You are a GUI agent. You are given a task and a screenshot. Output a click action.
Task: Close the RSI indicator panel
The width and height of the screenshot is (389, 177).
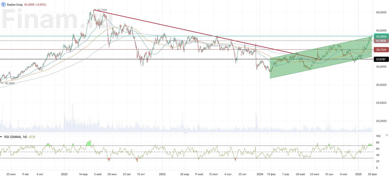[x=387, y=135]
